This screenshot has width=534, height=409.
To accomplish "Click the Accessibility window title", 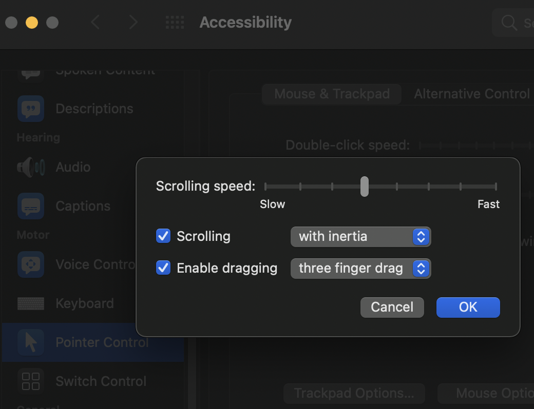I will click(245, 23).
